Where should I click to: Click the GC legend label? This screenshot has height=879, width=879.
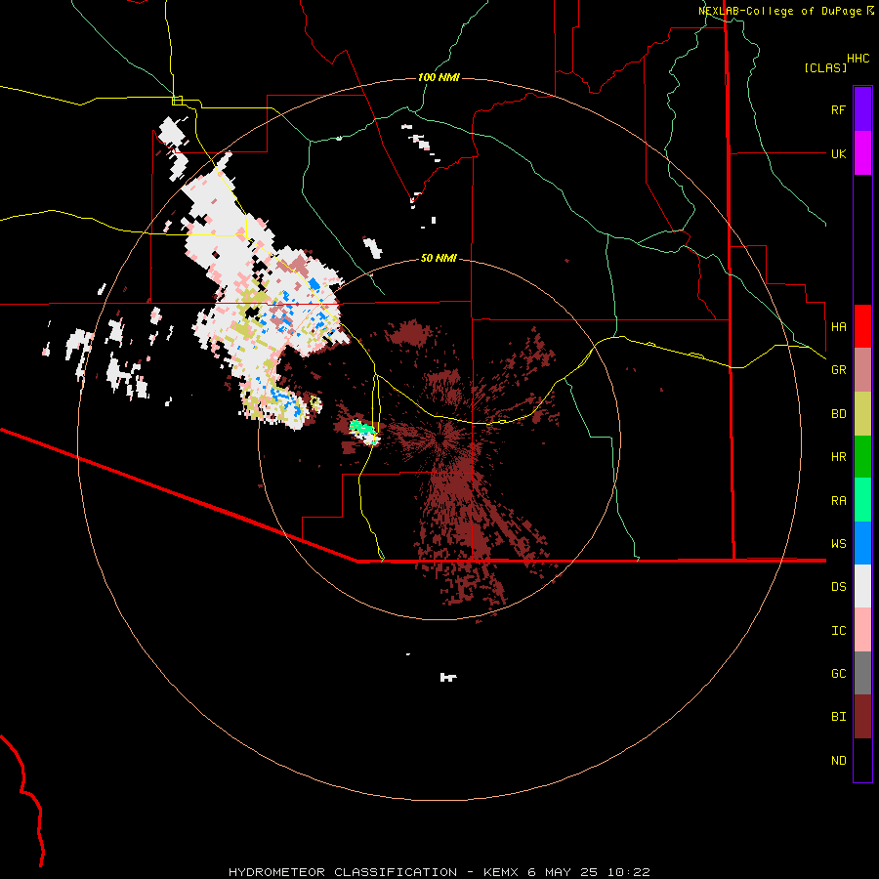[x=838, y=674]
